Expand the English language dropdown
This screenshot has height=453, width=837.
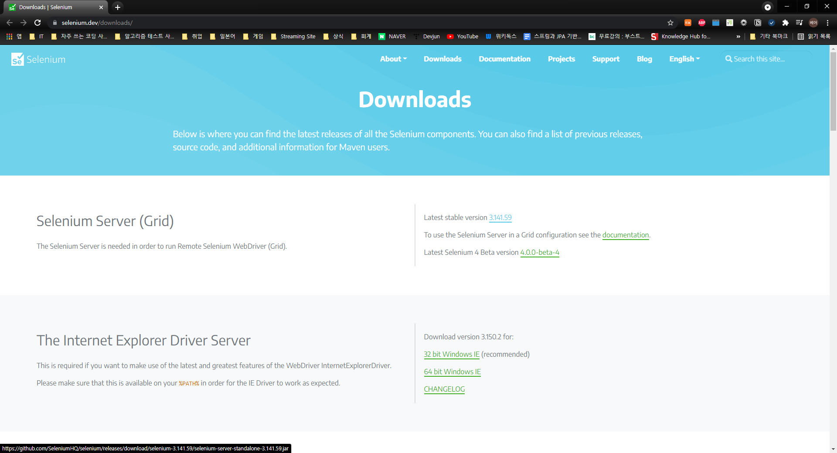click(684, 59)
